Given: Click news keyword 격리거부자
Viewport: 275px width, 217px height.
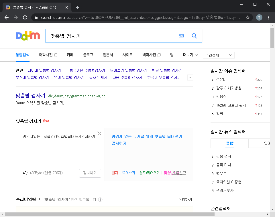Looking at the screenshot, I should [x=225, y=191].
